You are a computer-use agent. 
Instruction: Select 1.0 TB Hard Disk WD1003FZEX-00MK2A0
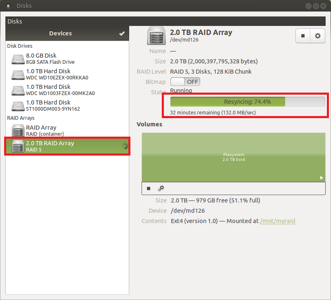(67, 90)
